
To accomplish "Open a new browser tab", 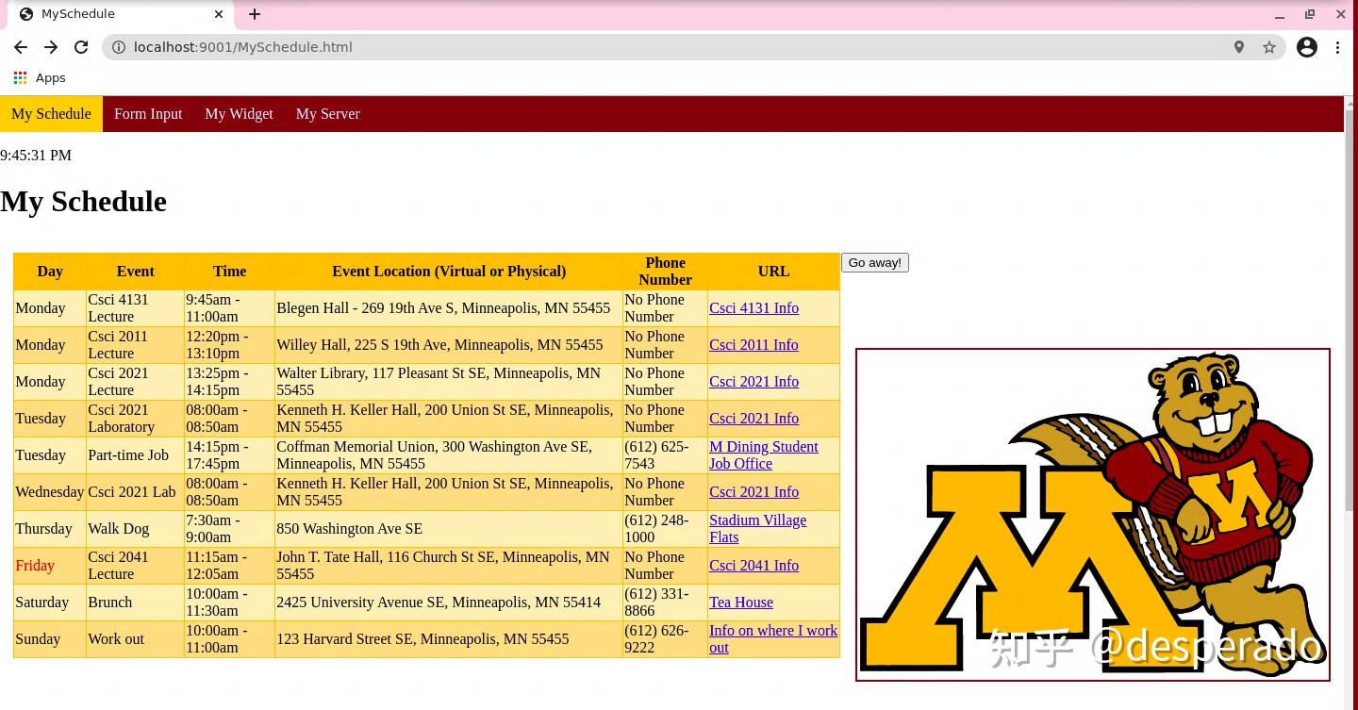I will (255, 14).
